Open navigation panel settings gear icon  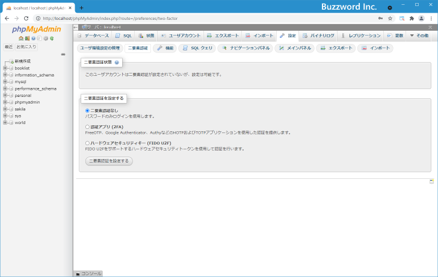(x=46, y=39)
